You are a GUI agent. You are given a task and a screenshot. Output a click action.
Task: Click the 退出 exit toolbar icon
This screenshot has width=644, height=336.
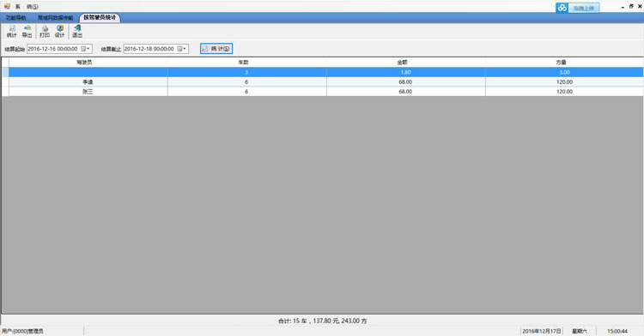[x=77, y=31]
